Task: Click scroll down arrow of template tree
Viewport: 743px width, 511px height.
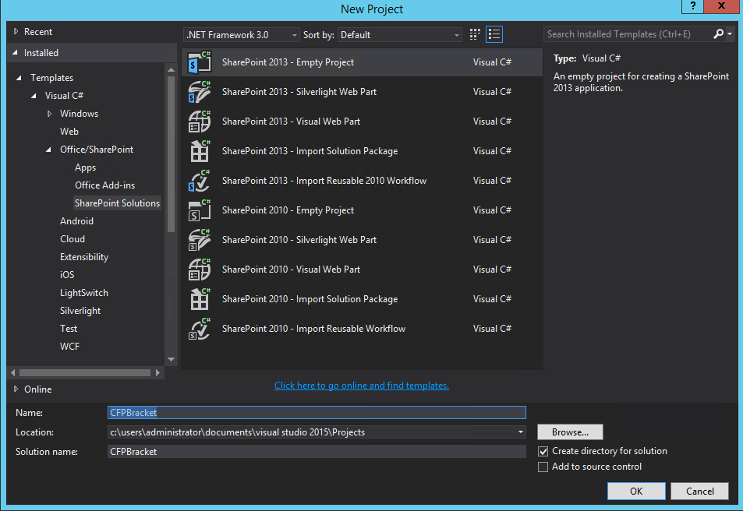Action: point(171,359)
